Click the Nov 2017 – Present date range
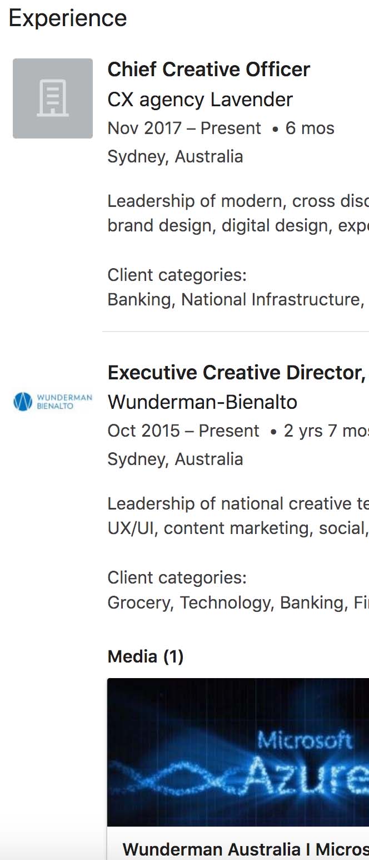The image size is (369, 860). click(x=184, y=128)
